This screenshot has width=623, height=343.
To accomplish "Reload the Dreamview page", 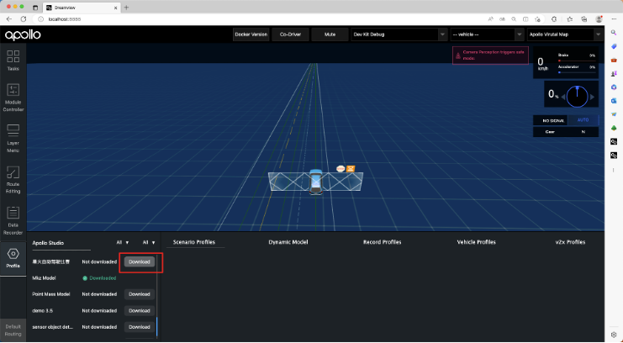I will (x=24, y=19).
